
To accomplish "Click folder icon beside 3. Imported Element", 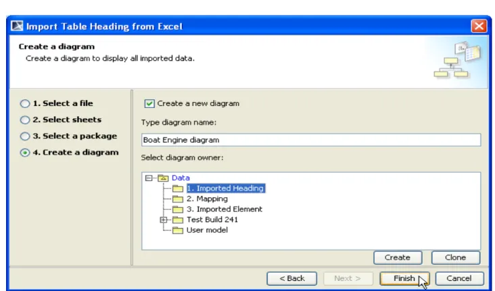I will pos(178,209).
